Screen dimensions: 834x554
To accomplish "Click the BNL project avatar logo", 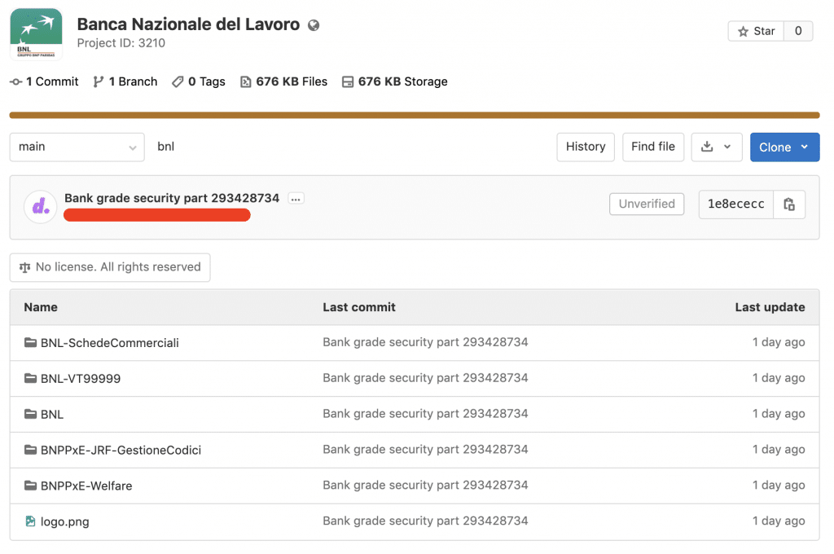I will coord(36,33).
